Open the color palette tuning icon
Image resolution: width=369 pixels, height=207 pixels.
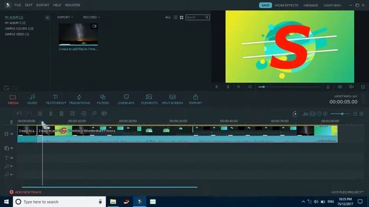pos(104,114)
